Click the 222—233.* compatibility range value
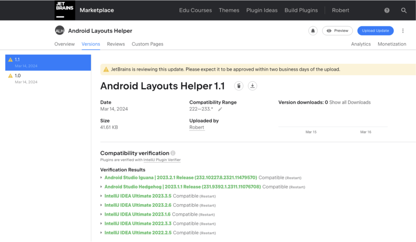The height and width of the screenshot is (242, 416). [201, 109]
